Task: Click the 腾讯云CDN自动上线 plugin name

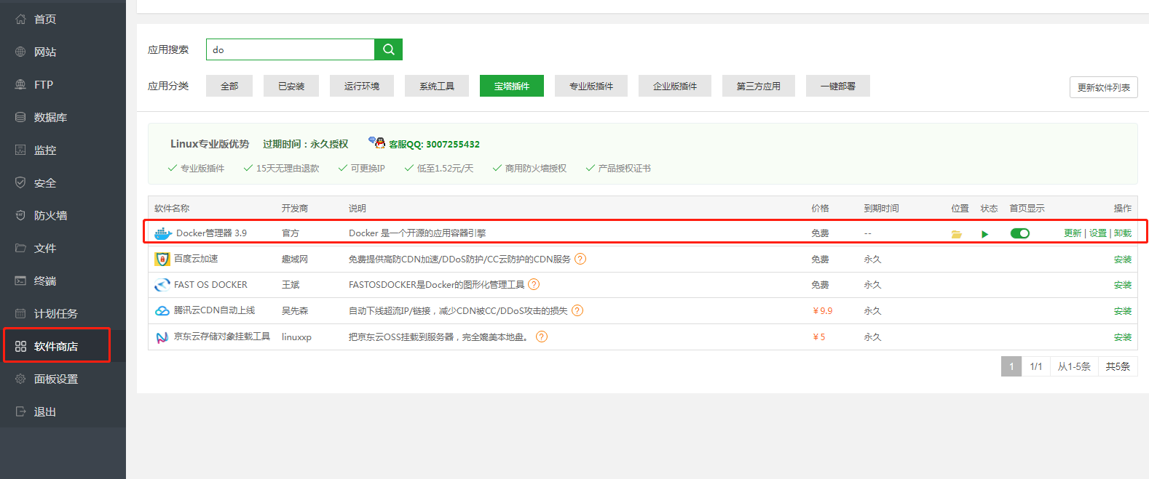Action: tap(215, 310)
